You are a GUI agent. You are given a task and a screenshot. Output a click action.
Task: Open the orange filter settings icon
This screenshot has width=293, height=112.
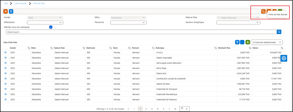coord(5,11)
